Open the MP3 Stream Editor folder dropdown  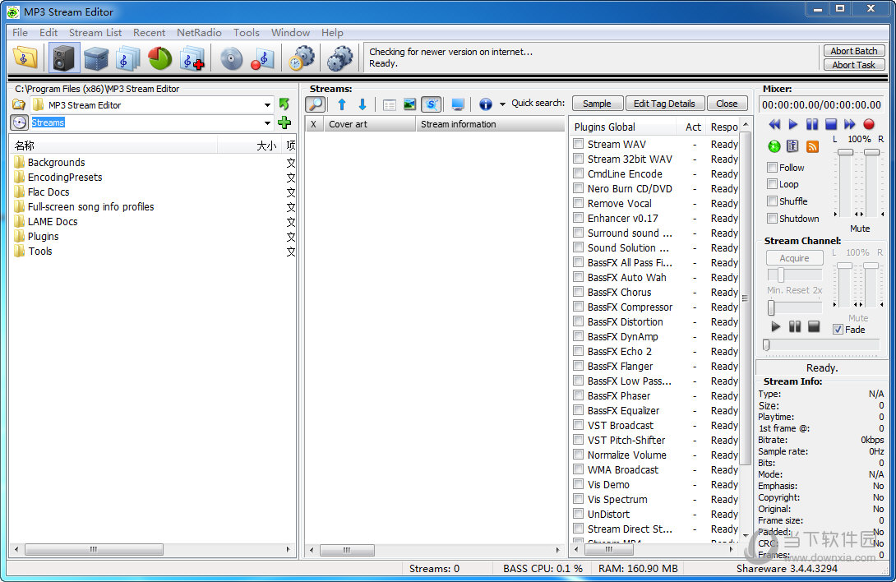pos(267,105)
